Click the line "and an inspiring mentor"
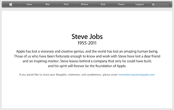 coord(87,61)
